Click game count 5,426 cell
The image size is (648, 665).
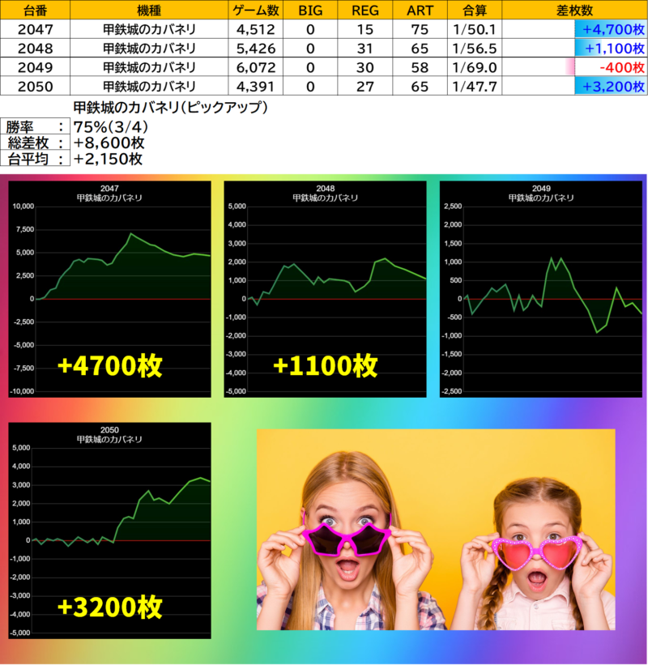[x=256, y=49]
